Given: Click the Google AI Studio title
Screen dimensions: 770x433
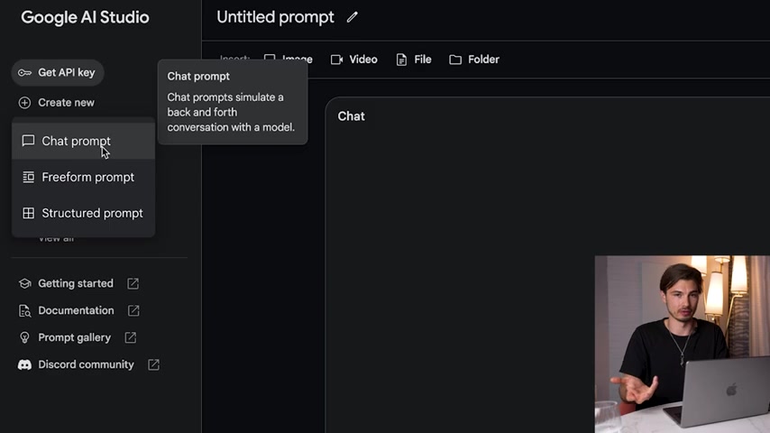Looking at the screenshot, I should tap(85, 17).
